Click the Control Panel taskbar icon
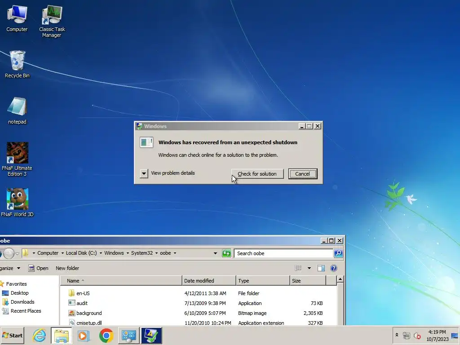The height and width of the screenshot is (345, 460). coord(128,335)
